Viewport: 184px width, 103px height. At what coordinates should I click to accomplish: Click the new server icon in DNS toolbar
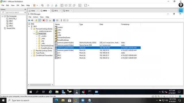(x=61, y=20)
